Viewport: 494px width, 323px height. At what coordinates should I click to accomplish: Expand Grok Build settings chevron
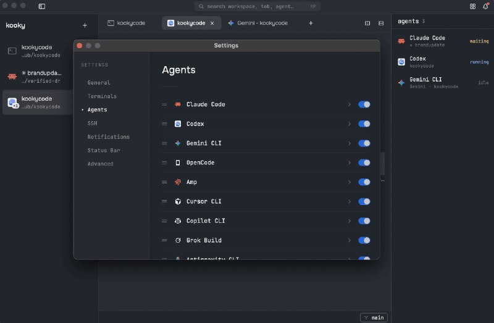pos(349,240)
